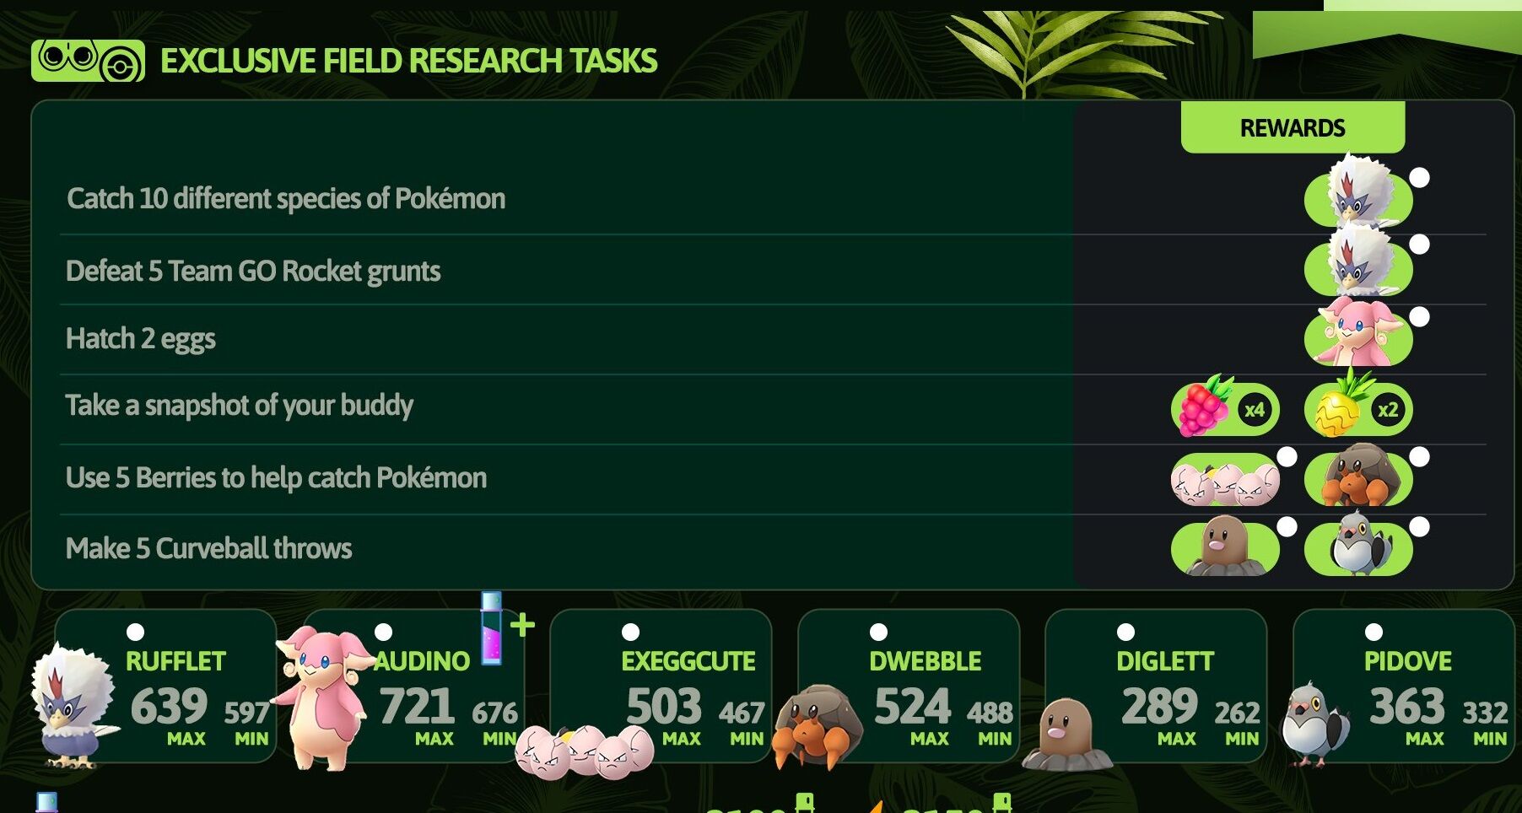
Task: Click Dwebble's min CP value 488
Action: (990, 713)
